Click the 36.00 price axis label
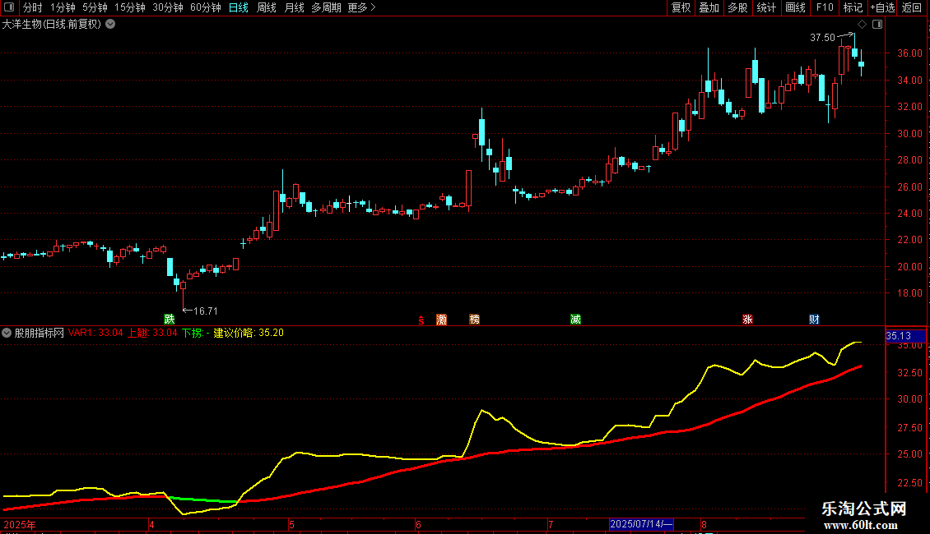Screen dimensions: 930x534 pos(909,53)
